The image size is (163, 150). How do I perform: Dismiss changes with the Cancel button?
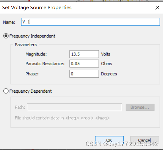click(x=145, y=140)
